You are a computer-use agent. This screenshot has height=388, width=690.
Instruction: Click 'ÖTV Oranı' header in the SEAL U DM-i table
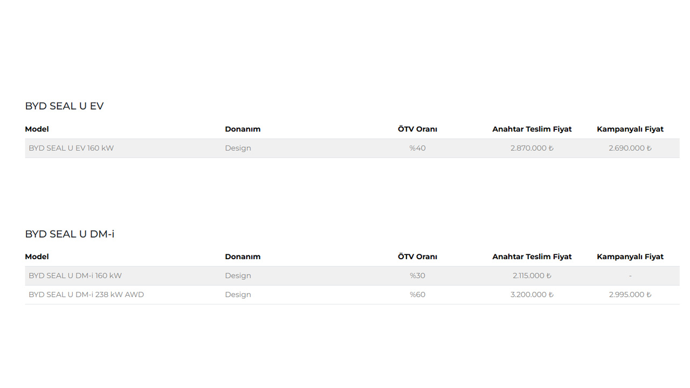coord(417,257)
